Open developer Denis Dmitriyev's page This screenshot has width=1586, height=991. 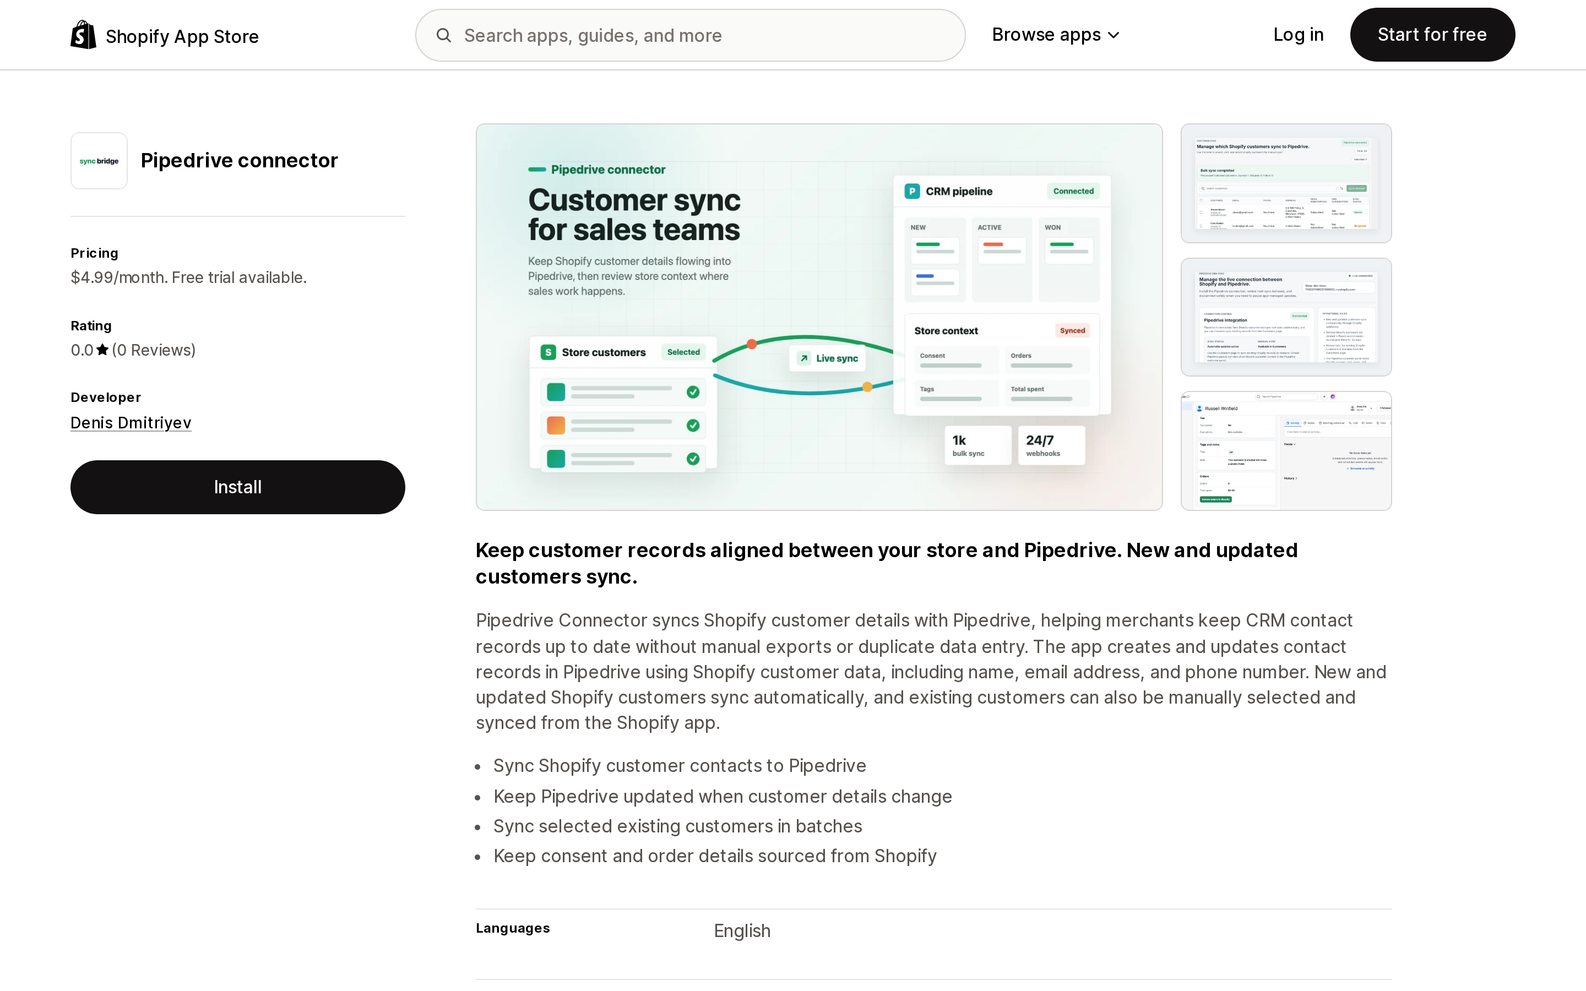point(131,423)
